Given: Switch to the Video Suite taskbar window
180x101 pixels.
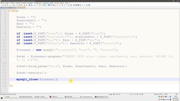Looking at the screenshot, I should (71, 97).
